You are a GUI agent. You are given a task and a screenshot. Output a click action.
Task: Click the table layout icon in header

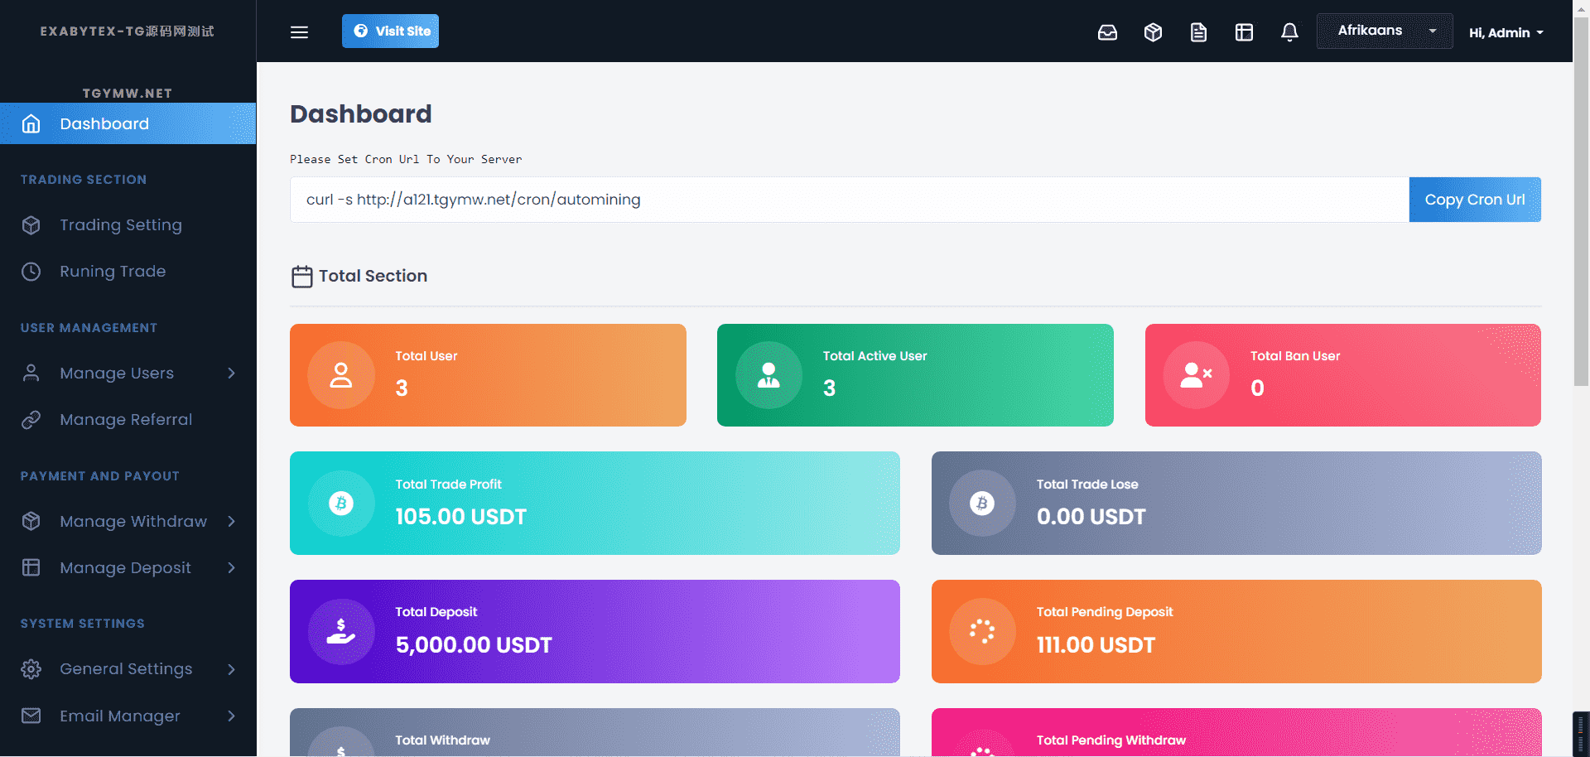pyautogui.click(x=1244, y=32)
